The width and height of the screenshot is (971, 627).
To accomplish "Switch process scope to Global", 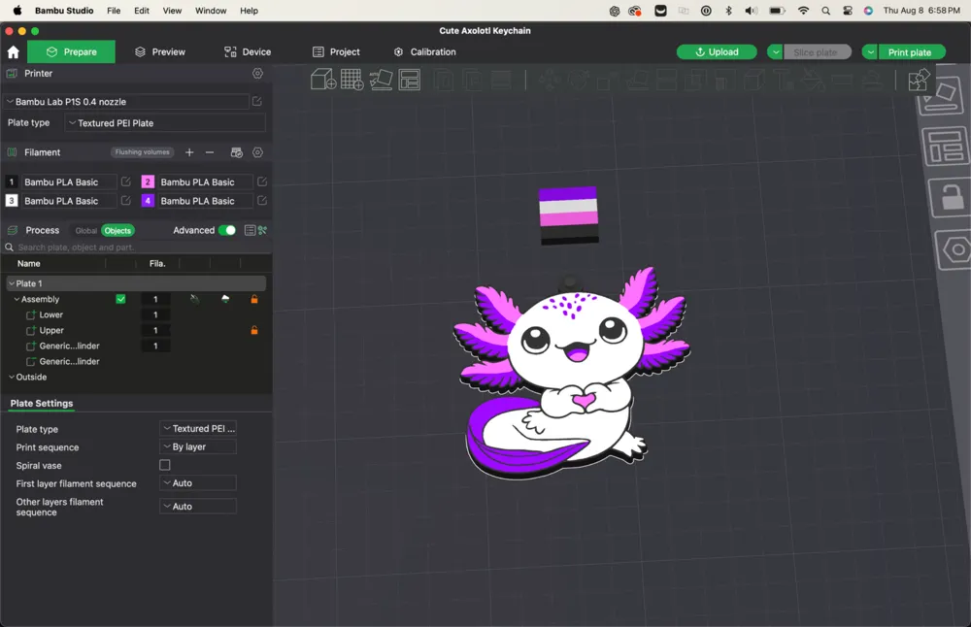I will [x=86, y=231].
